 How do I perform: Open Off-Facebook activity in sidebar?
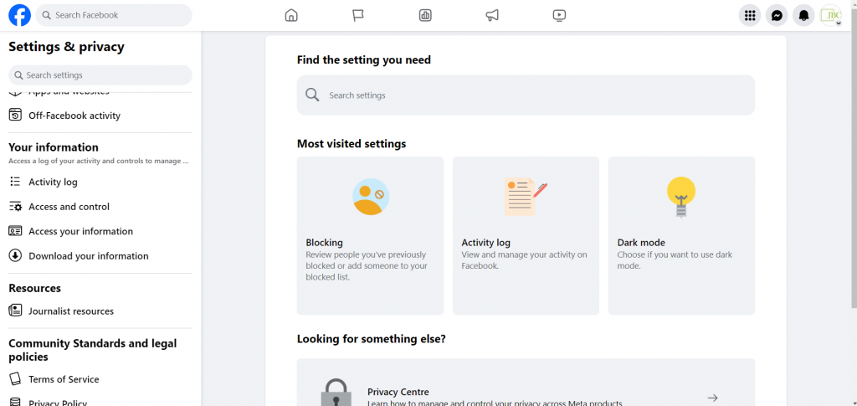74,116
